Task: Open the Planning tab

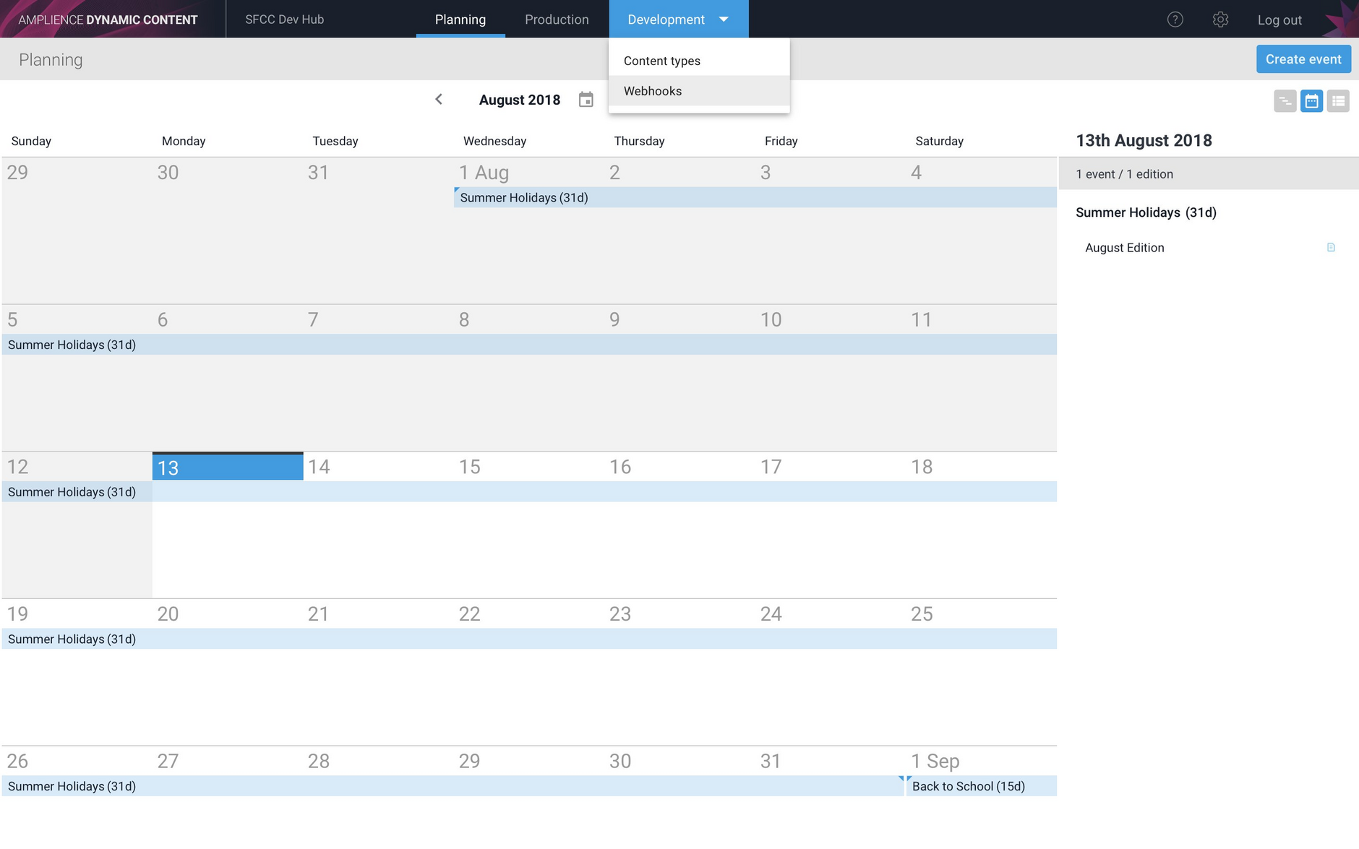Action: click(x=460, y=20)
